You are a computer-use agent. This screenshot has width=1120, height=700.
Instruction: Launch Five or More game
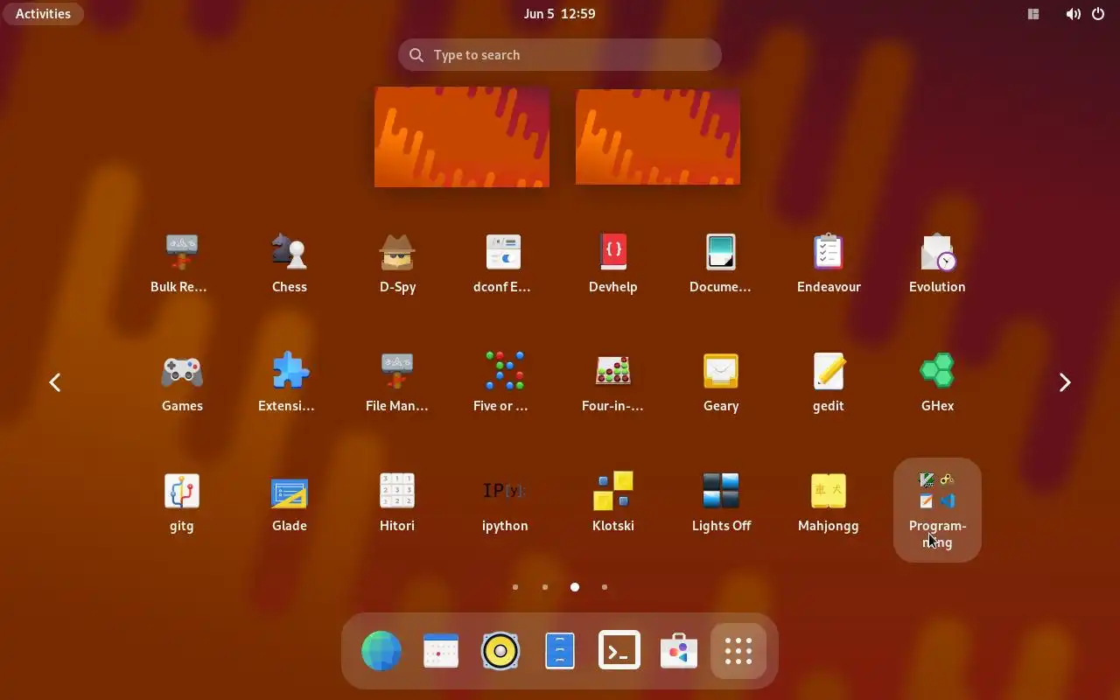(504, 382)
